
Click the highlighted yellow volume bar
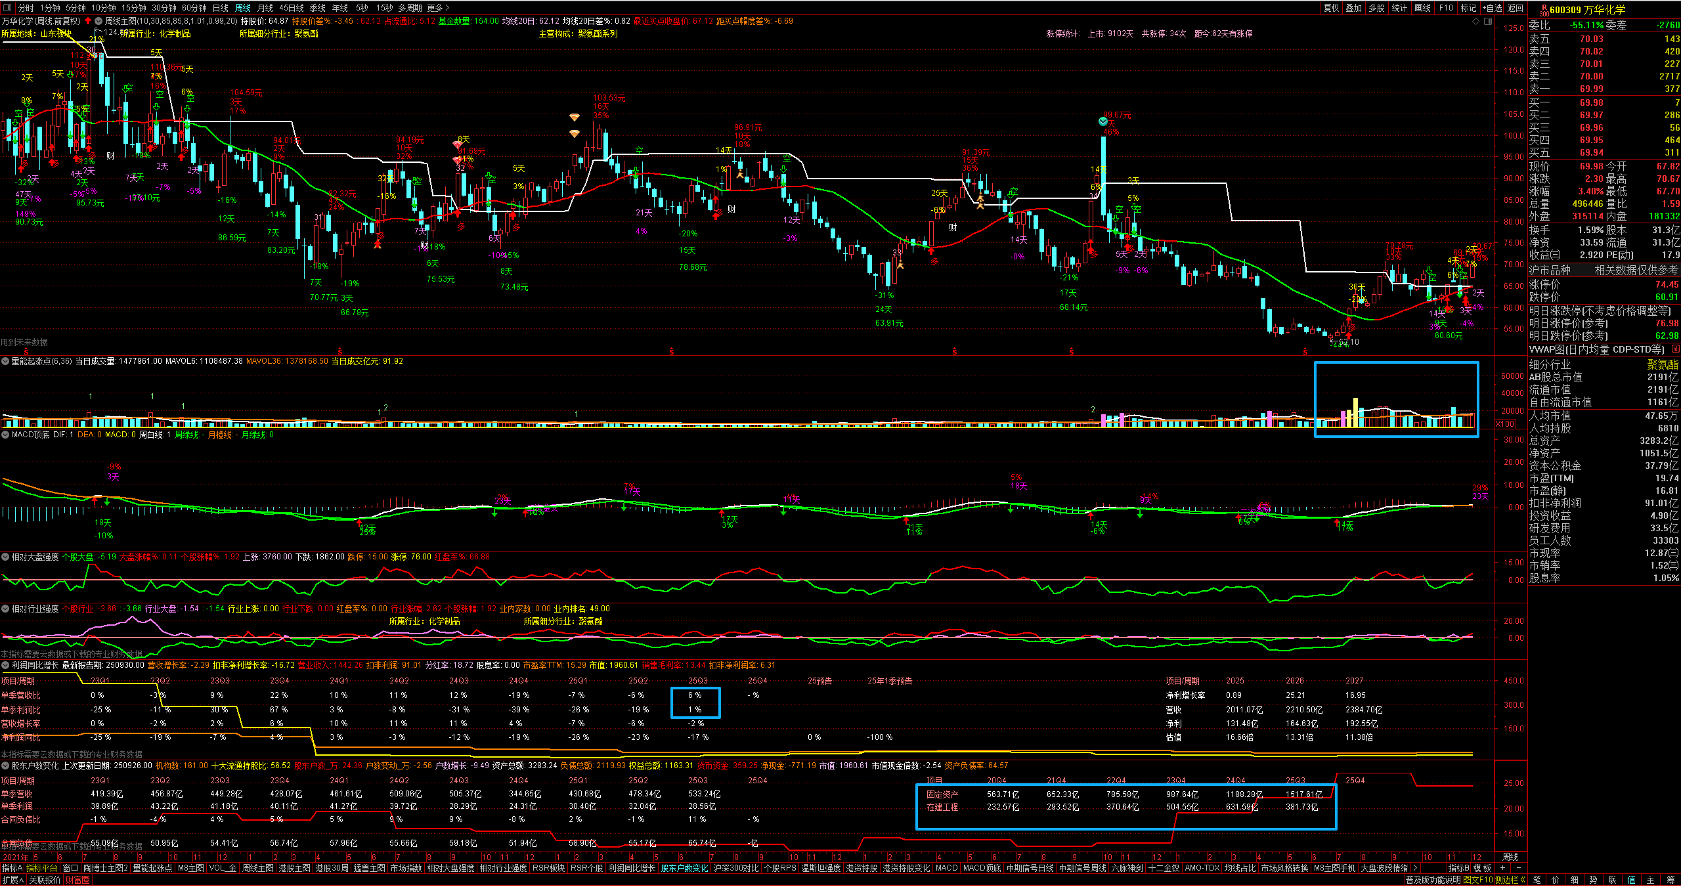[1355, 412]
